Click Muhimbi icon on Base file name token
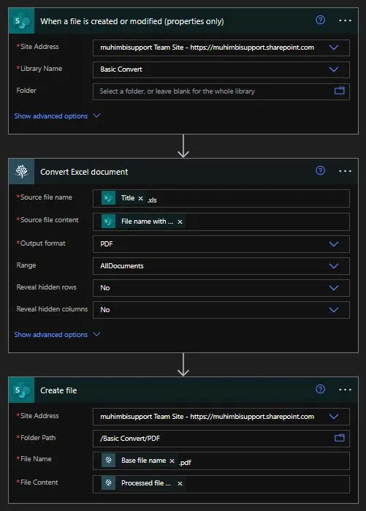The height and width of the screenshot is (511, 366). 108,461
